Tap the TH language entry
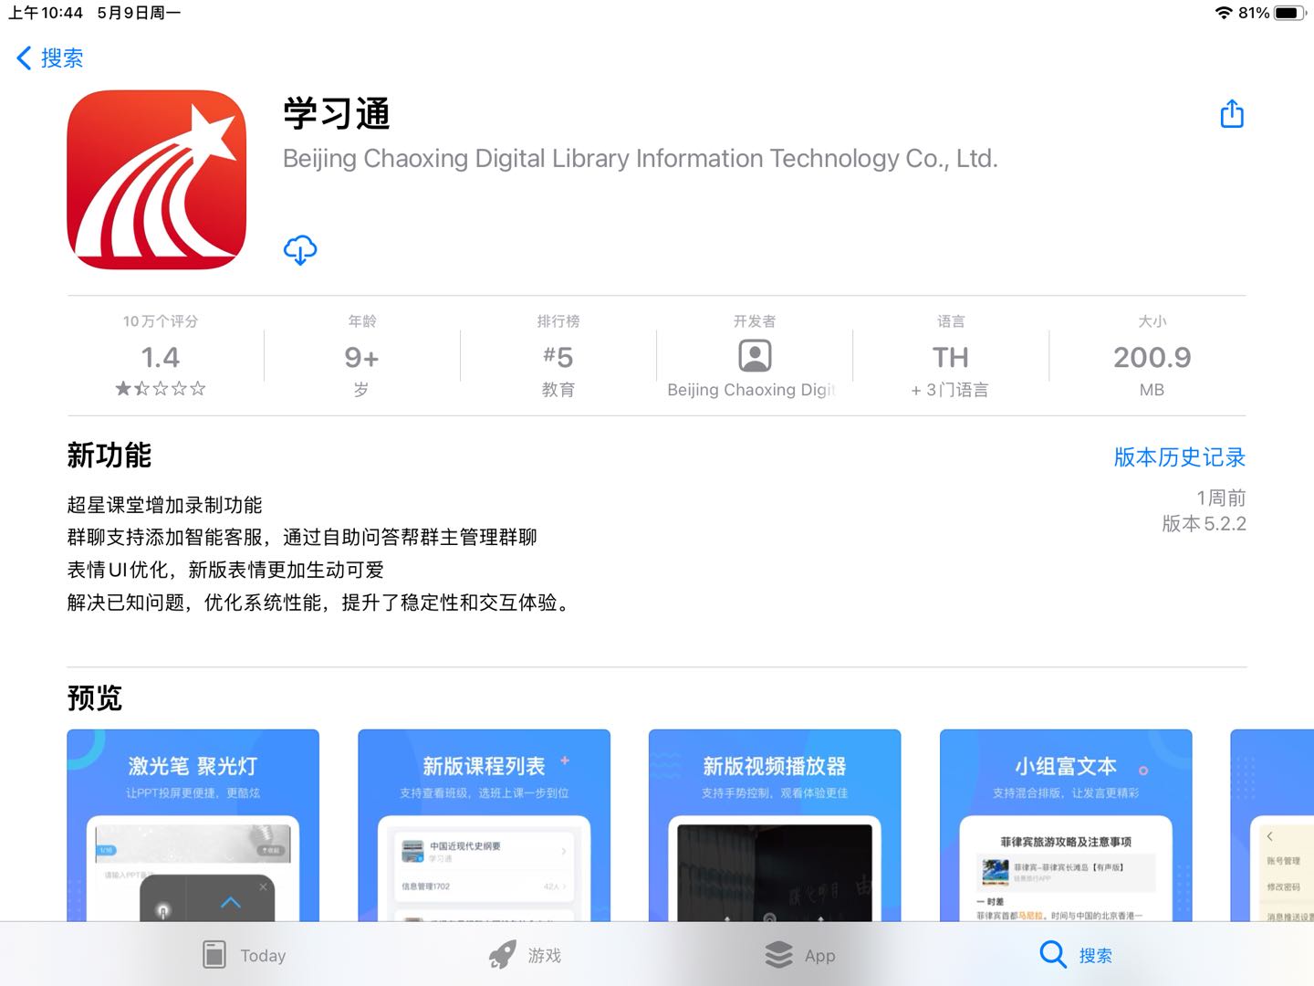The height and width of the screenshot is (986, 1314). [x=950, y=357]
